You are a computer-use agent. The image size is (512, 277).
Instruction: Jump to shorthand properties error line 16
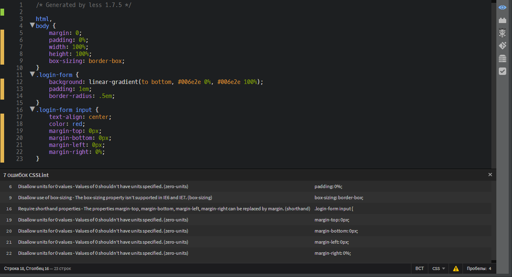[164, 209]
